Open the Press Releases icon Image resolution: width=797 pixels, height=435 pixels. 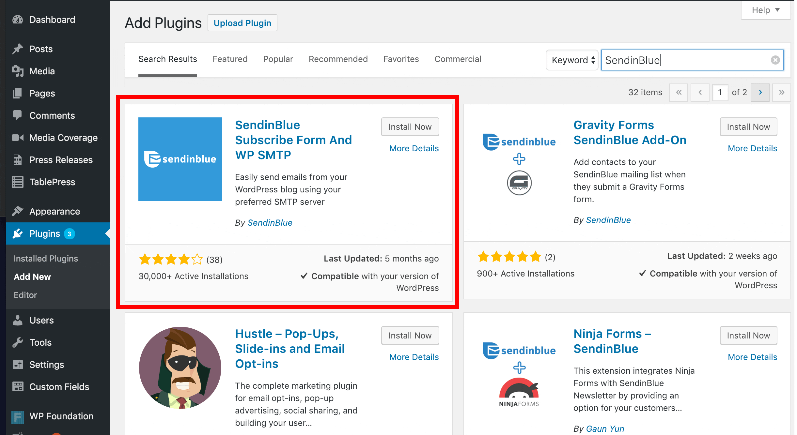(18, 159)
